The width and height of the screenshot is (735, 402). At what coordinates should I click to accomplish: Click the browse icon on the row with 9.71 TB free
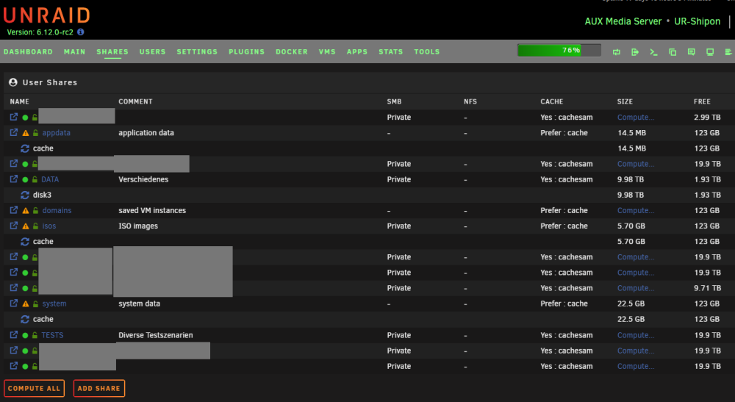pyautogui.click(x=13, y=287)
